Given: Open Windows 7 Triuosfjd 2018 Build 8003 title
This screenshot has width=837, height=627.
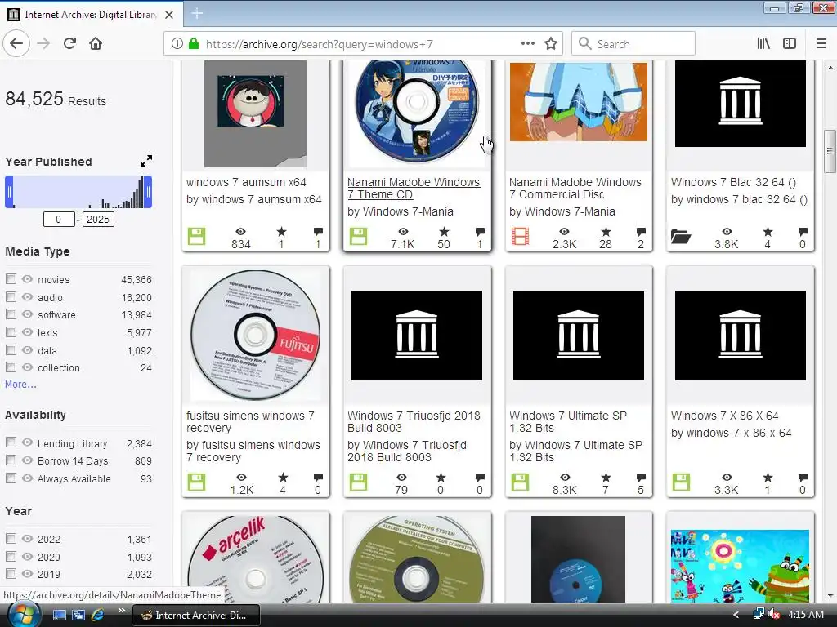Looking at the screenshot, I should point(414,422).
